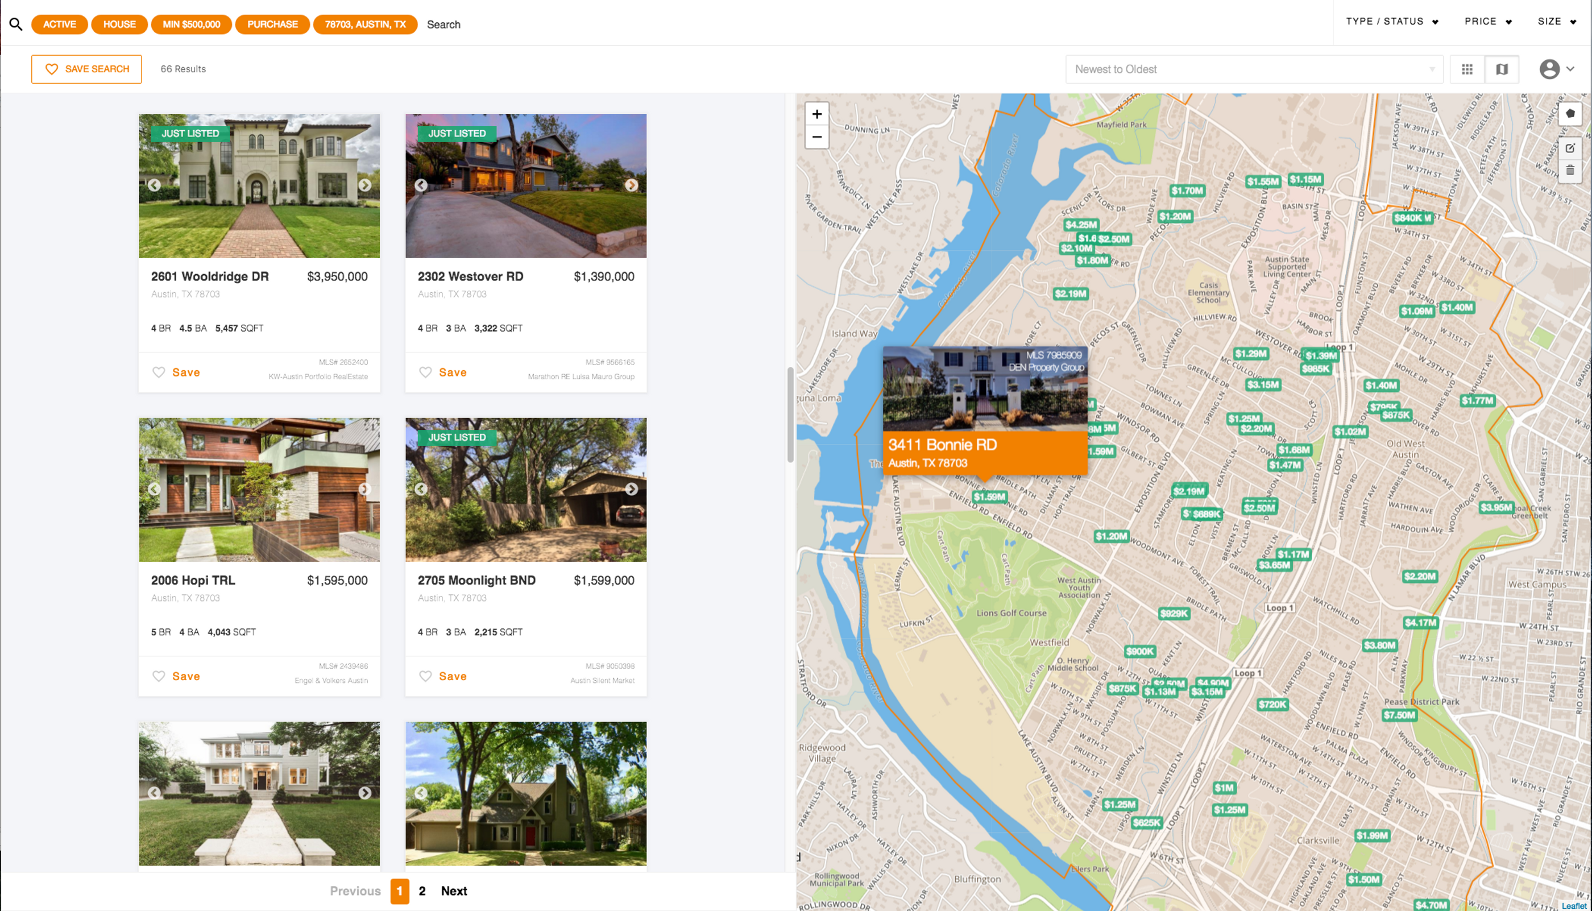Open the green house photo in bottom row
The height and width of the screenshot is (911, 1592).
pyautogui.click(x=525, y=793)
